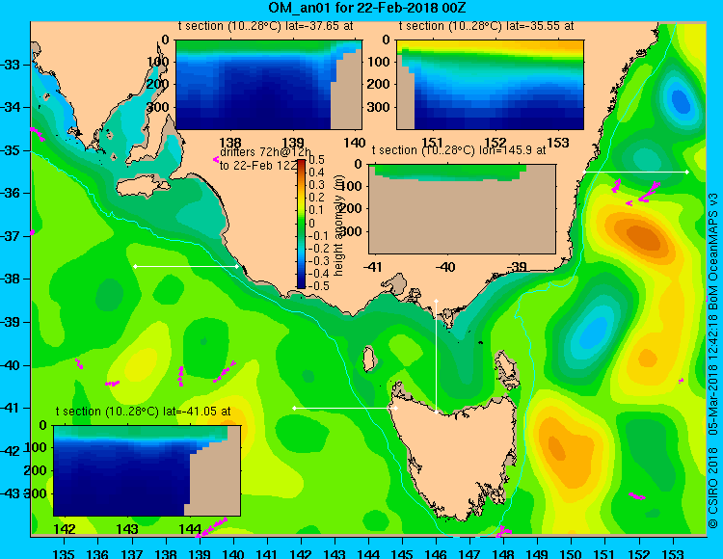Click the magenta drifter track near 138.5E 40S
Image resolution: width=723 pixels, height=559 pixels.
coord(181,376)
